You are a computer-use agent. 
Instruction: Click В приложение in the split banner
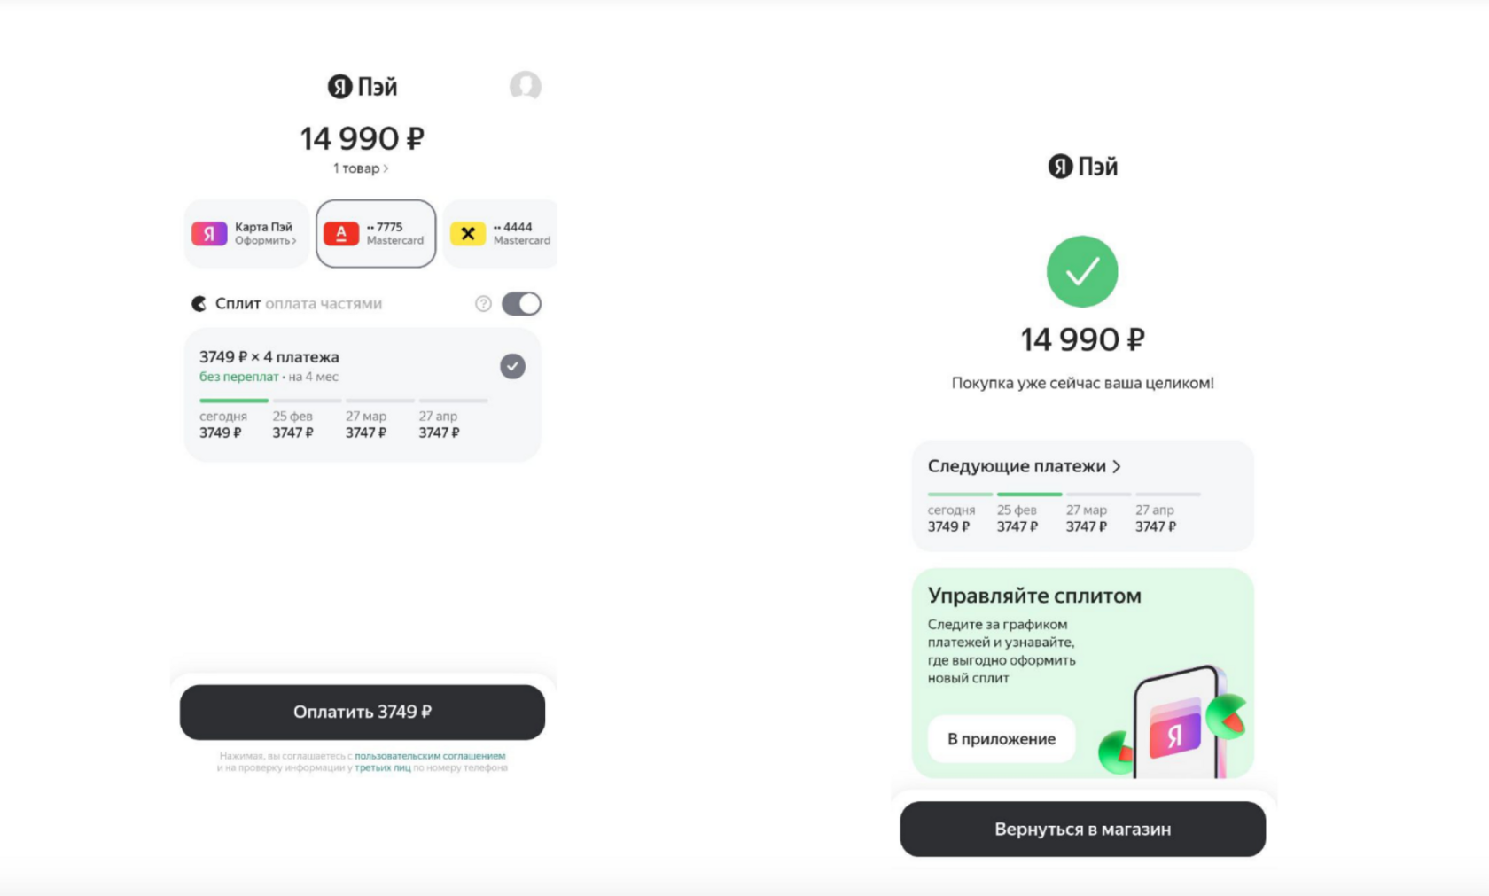click(1002, 739)
